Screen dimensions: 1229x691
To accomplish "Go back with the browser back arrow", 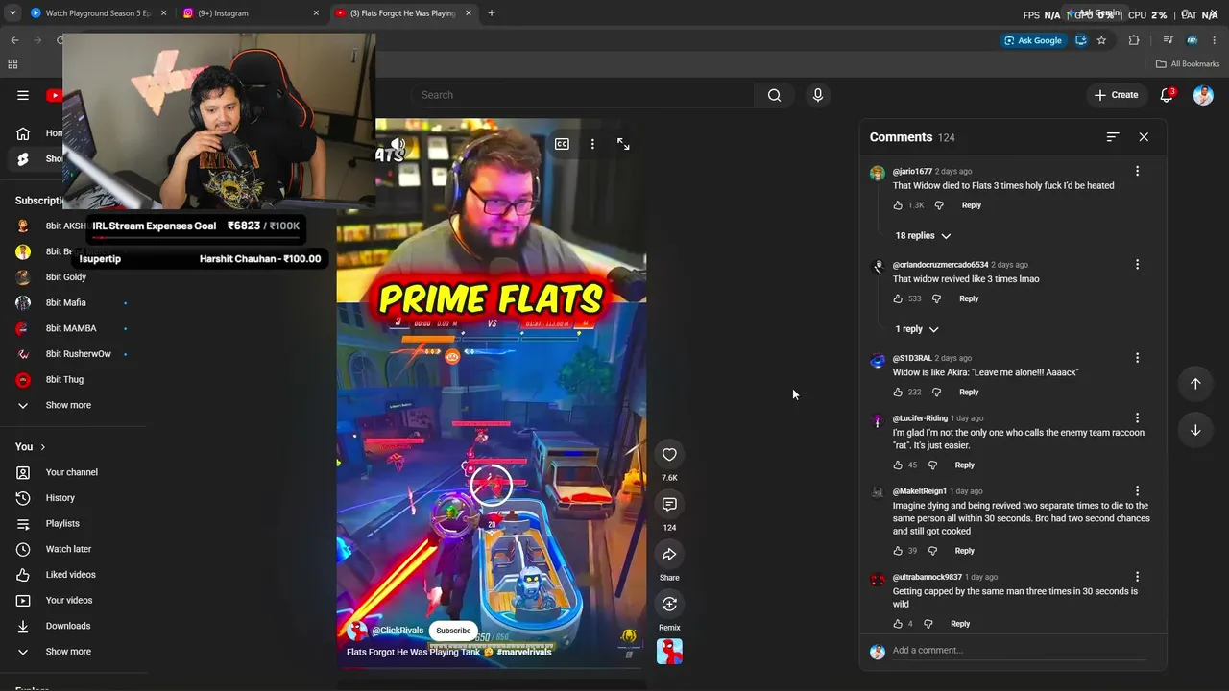I will click(14, 40).
